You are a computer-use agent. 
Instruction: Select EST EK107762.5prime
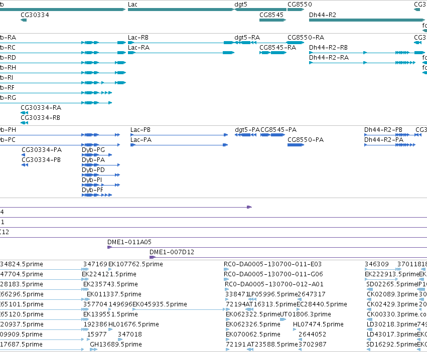(x=110, y=269)
